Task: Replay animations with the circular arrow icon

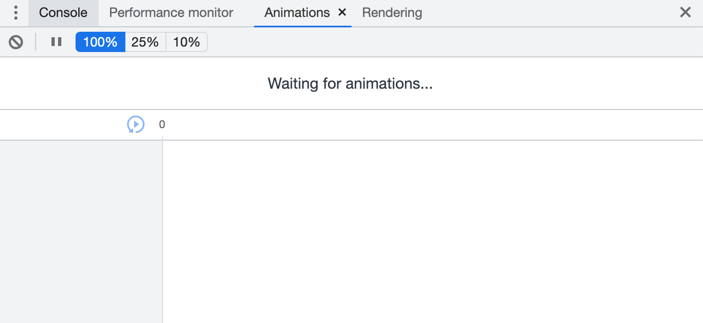Action: (135, 124)
